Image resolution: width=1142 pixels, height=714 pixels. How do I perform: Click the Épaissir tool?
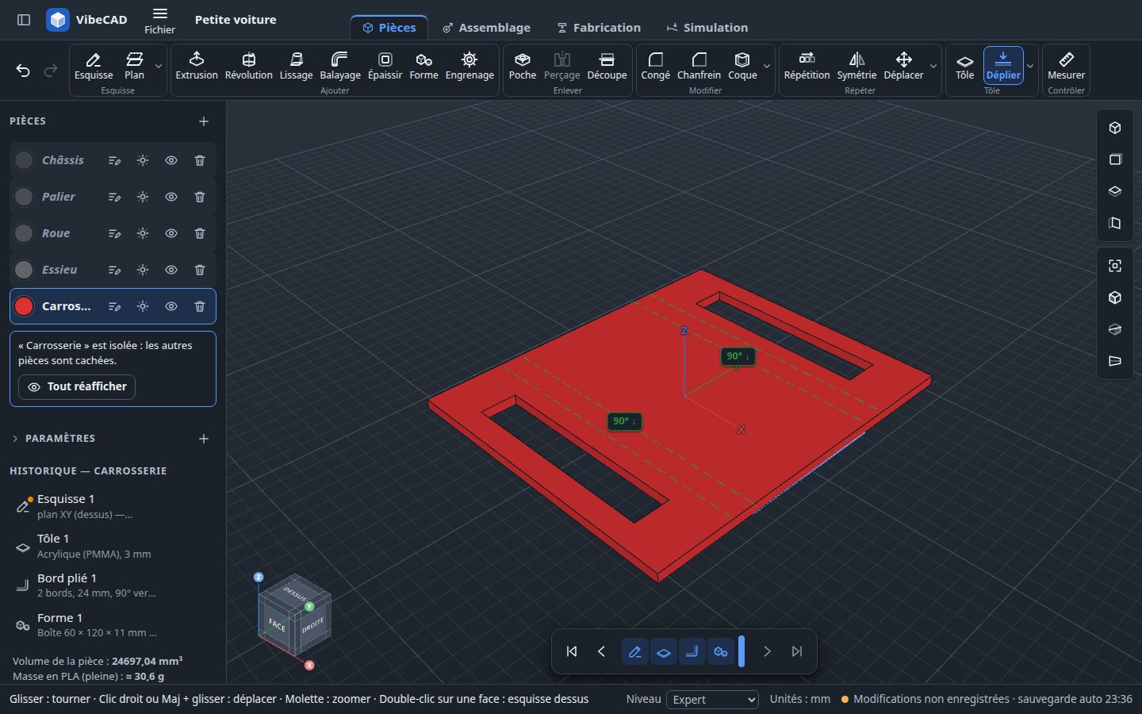385,66
